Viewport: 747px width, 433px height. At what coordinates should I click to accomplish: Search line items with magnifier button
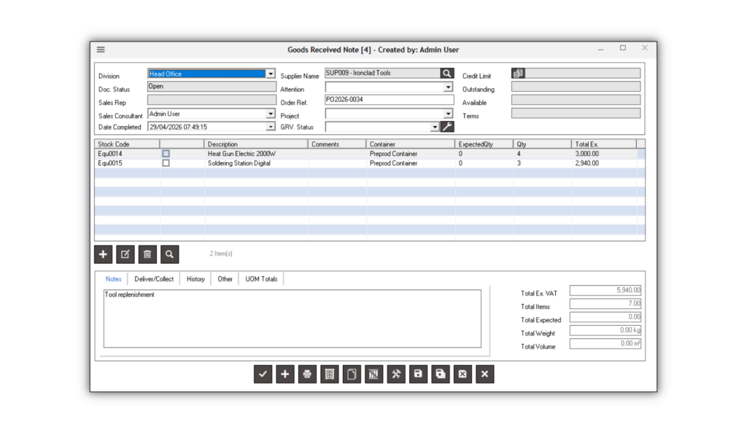click(x=169, y=254)
